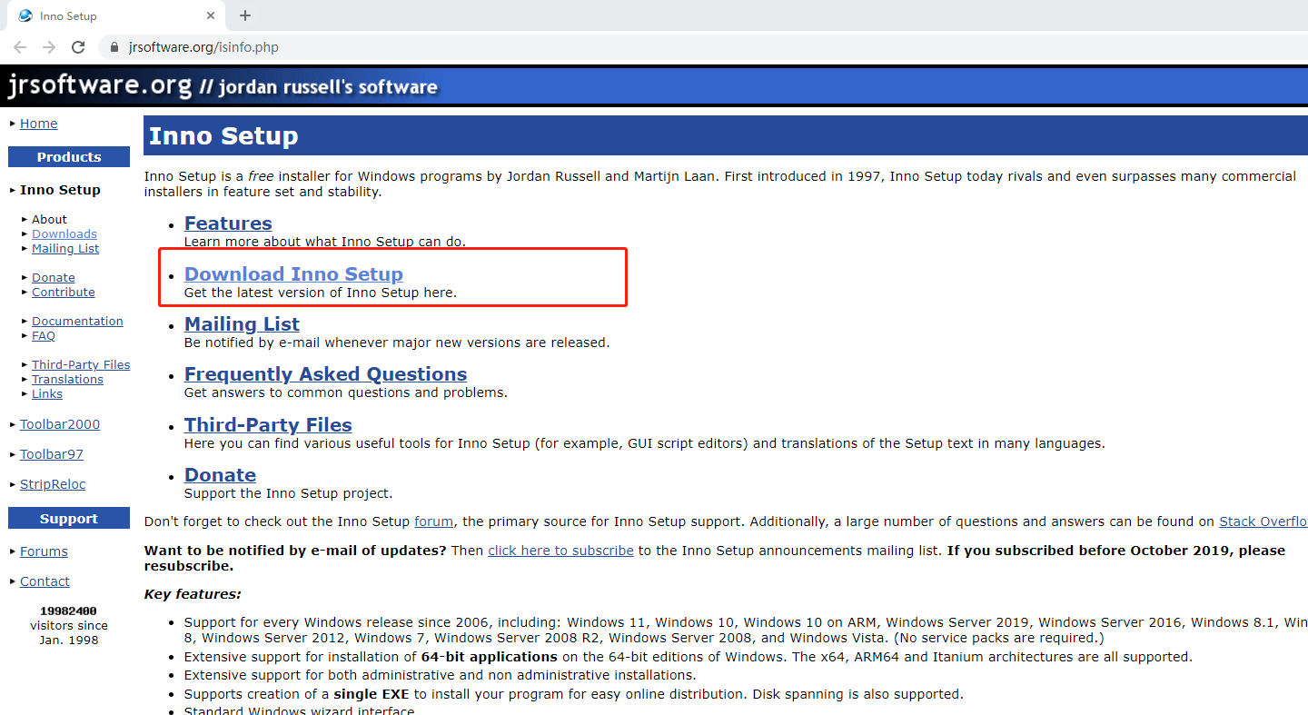The width and height of the screenshot is (1308, 715).
Task: Reload the page with the refresh icon
Action: click(x=78, y=47)
